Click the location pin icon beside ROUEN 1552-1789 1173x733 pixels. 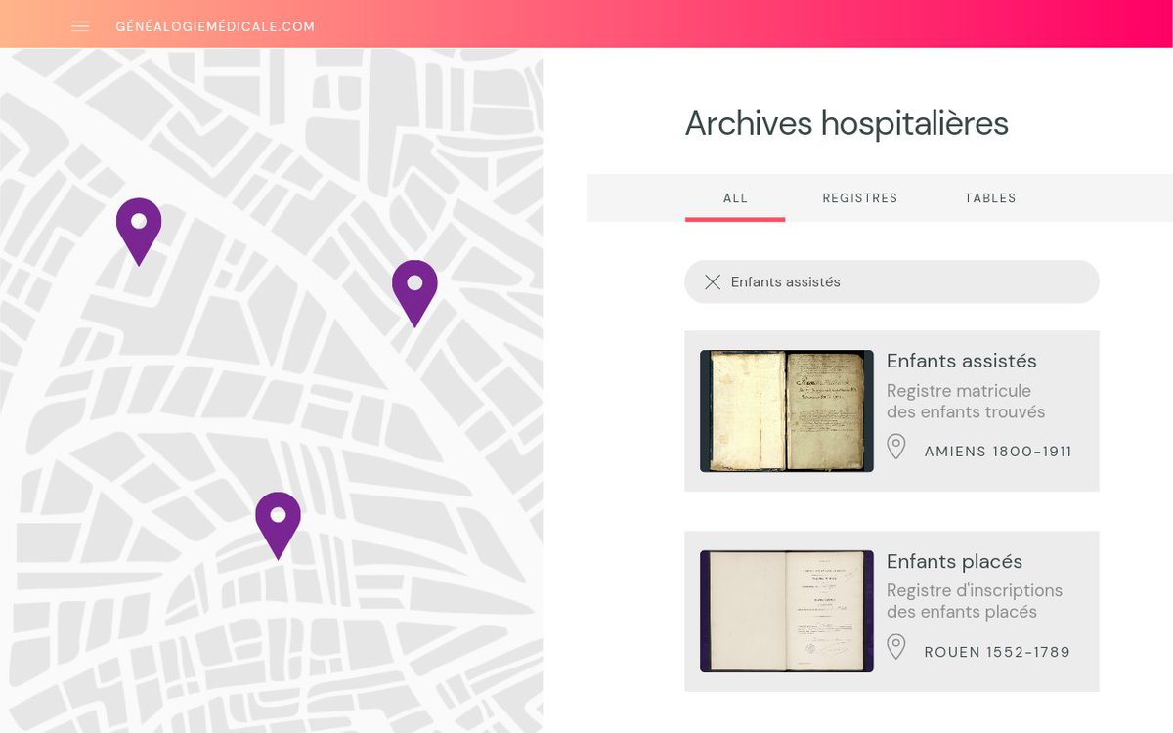pyautogui.click(x=896, y=647)
